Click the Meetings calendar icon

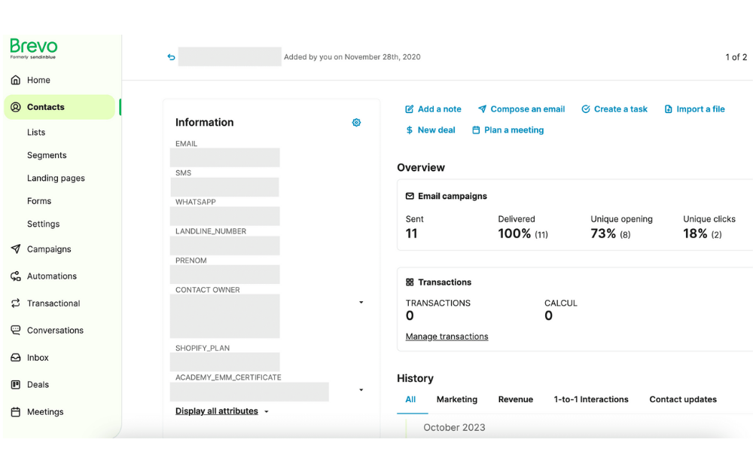(x=16, y=411)
